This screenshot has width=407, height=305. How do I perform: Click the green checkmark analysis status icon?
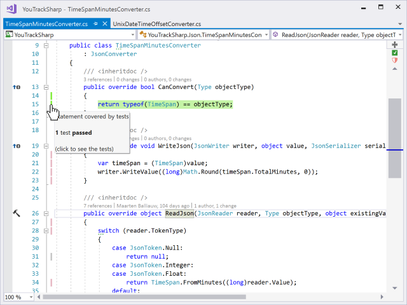tap(394, 53)
